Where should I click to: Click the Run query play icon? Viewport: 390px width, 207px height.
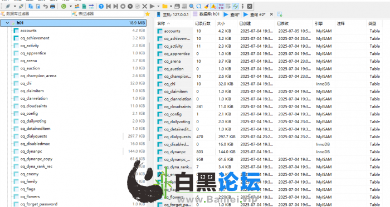[152, 6]
